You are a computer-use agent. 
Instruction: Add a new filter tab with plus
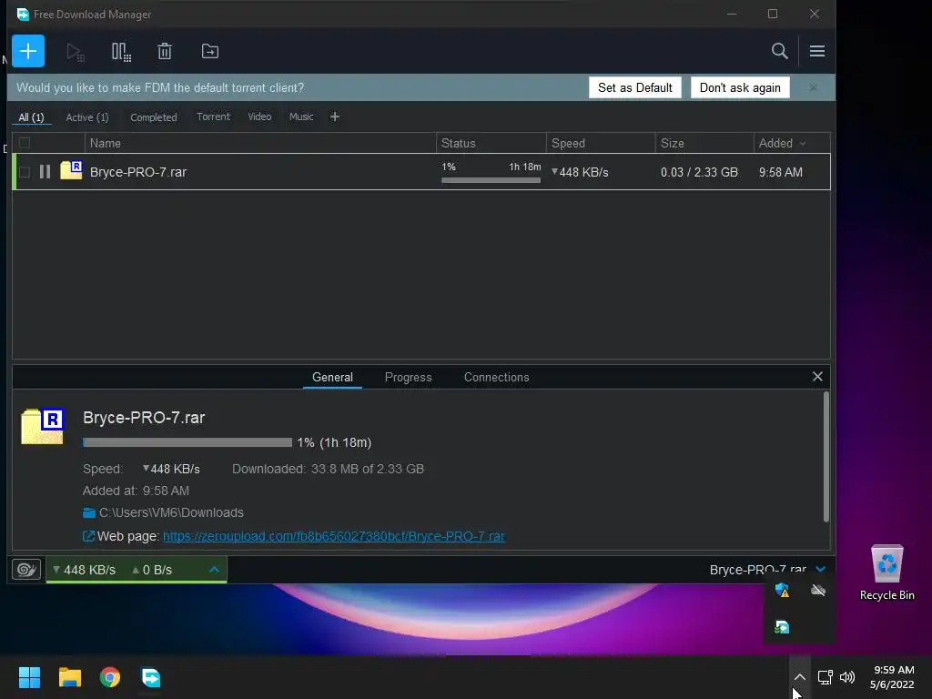click(335, 116)
